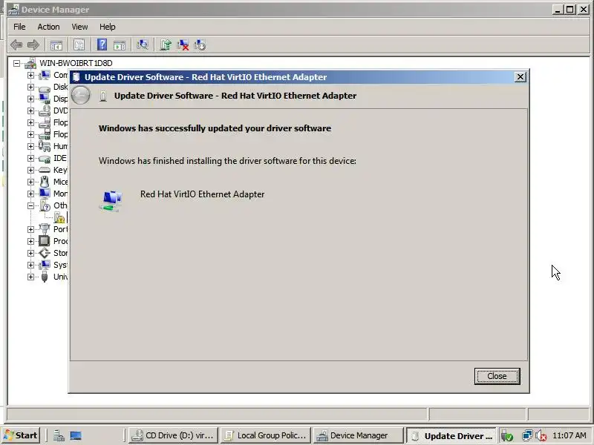
Task: Click Show Desktop quick launch icon
Action: click(x=76, y=436)
